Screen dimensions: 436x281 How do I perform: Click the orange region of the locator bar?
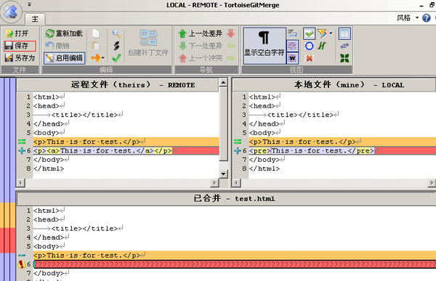[x=7, y=216]
